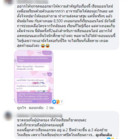The image size is (128, 139).
Task: Open the reaction count 7 list
Action: 62,102
